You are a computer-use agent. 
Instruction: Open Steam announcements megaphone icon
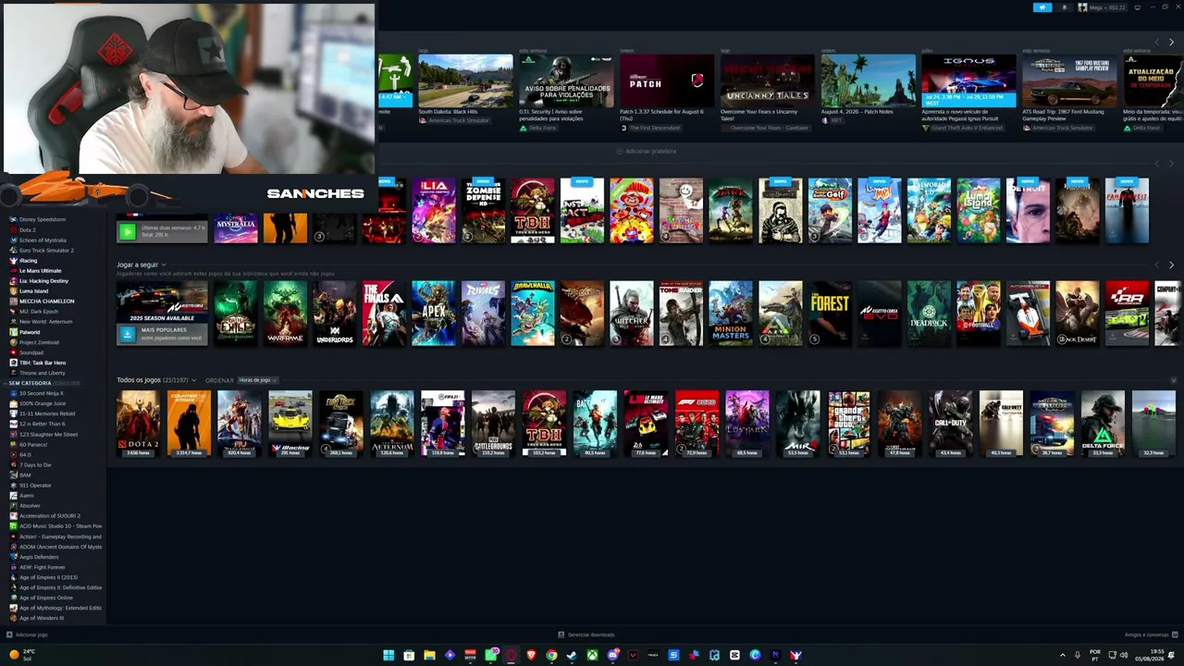click(1042, 7)
